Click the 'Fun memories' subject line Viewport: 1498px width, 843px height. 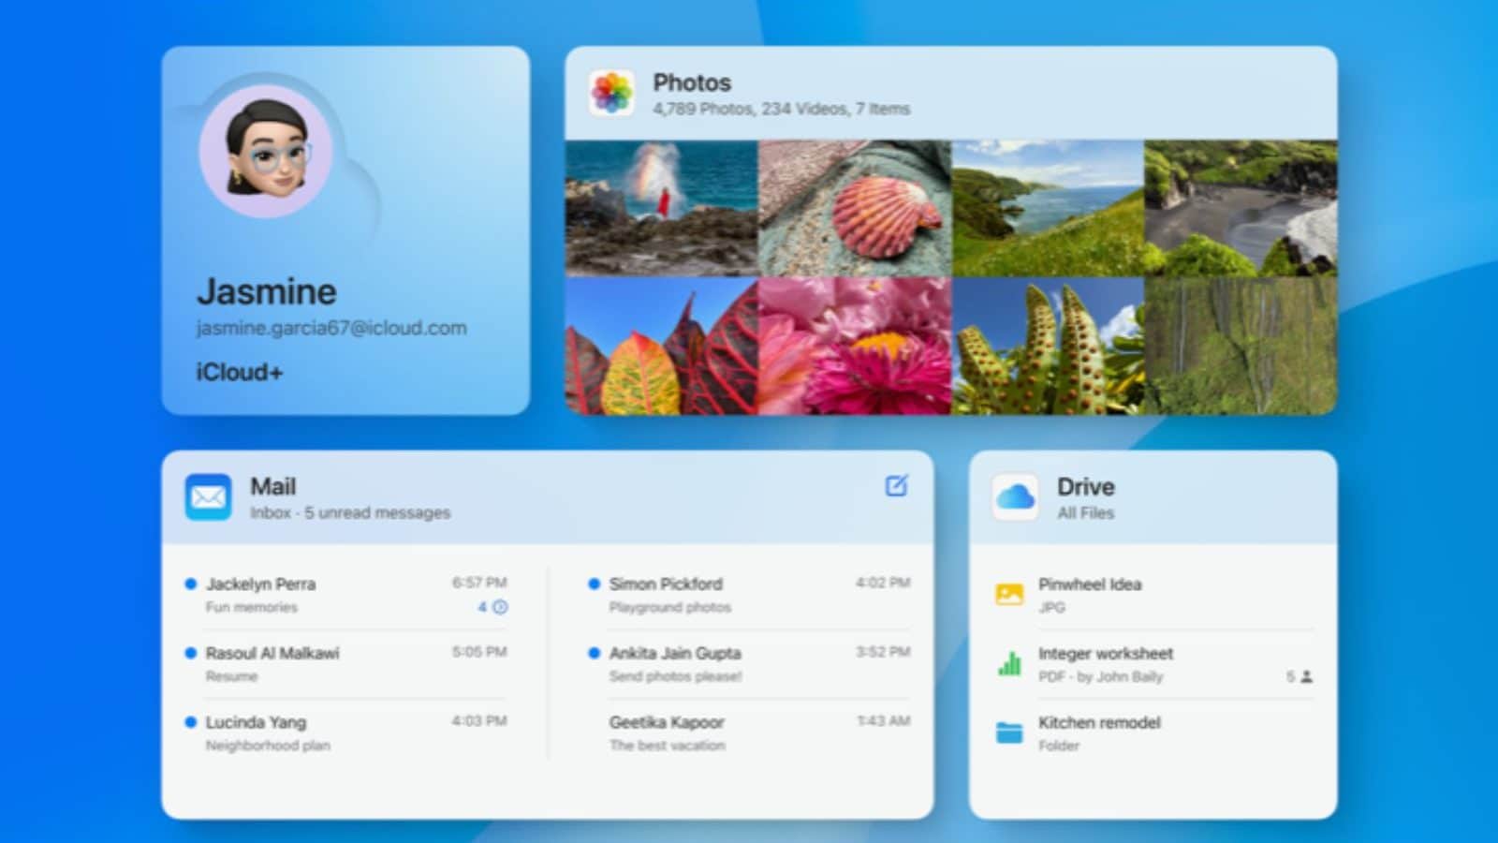point(251,607)
